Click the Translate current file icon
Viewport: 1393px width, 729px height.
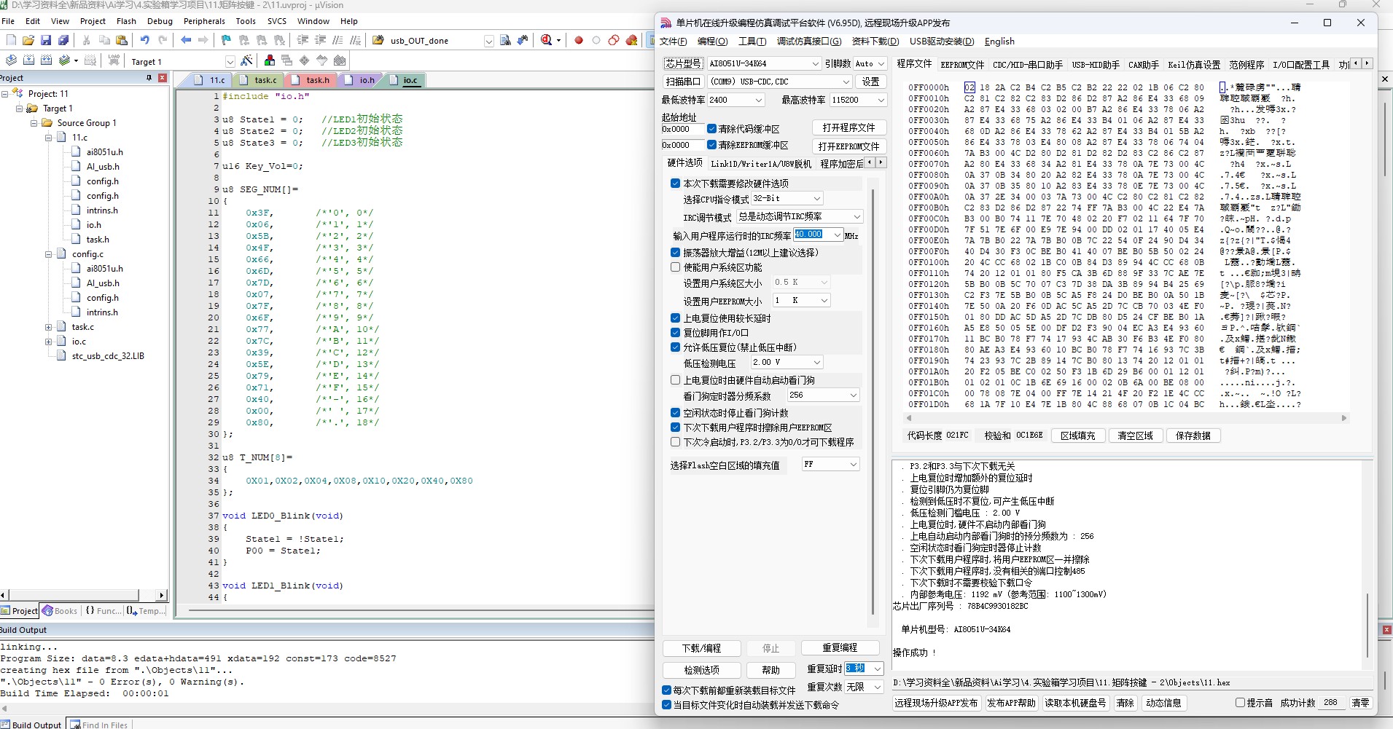[11, 60]
